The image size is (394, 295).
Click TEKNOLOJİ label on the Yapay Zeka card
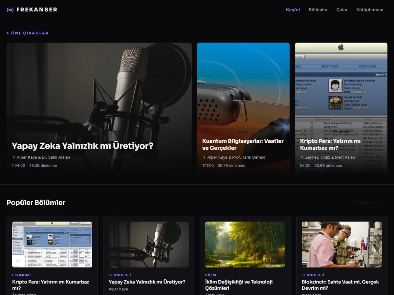click(120, 275)
